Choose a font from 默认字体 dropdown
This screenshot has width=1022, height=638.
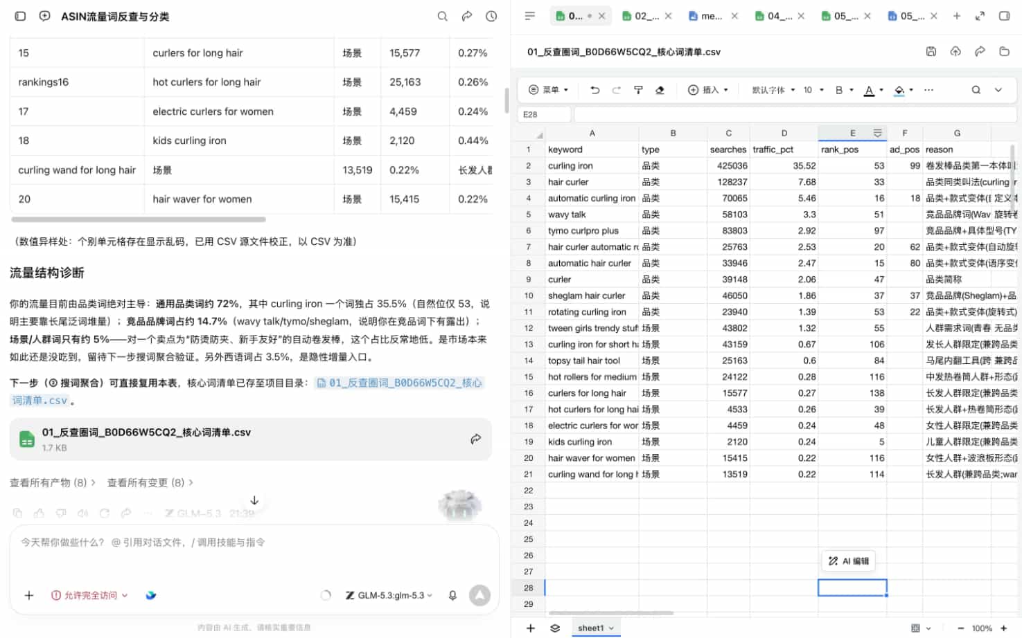[773, 90]
